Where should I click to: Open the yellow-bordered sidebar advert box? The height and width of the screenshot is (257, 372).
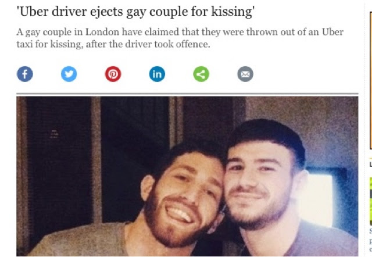click(x=371, y=81)
